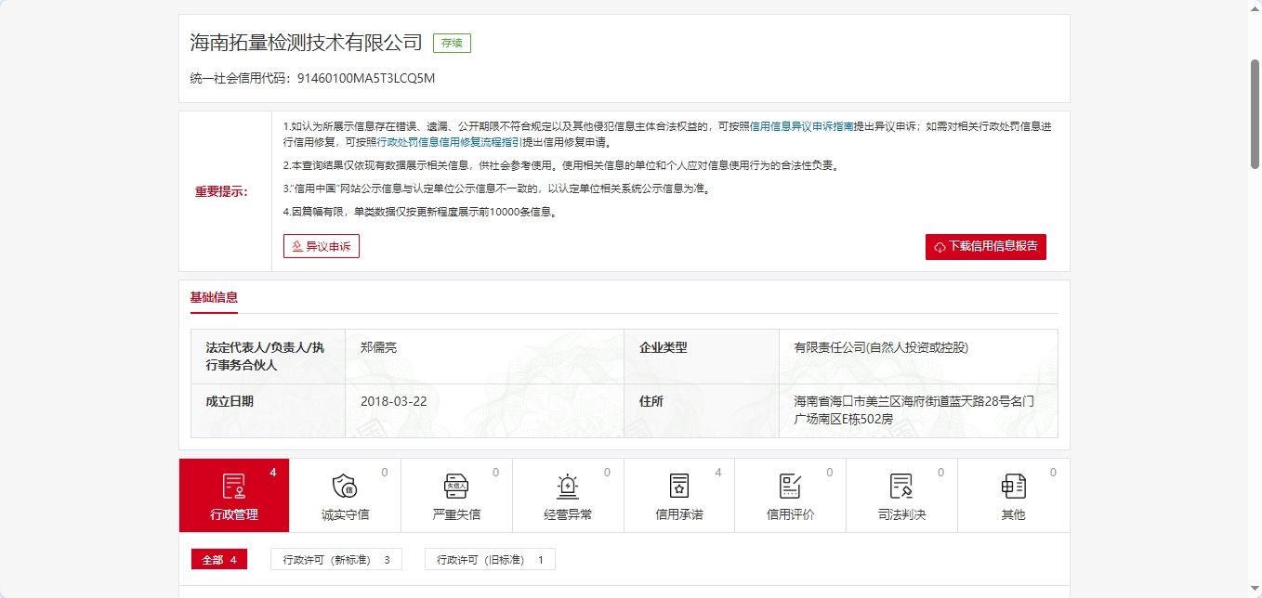The image size is (1262, 598).
Task: Click the 行政管理 category icon
Action: tap(233, 486)
